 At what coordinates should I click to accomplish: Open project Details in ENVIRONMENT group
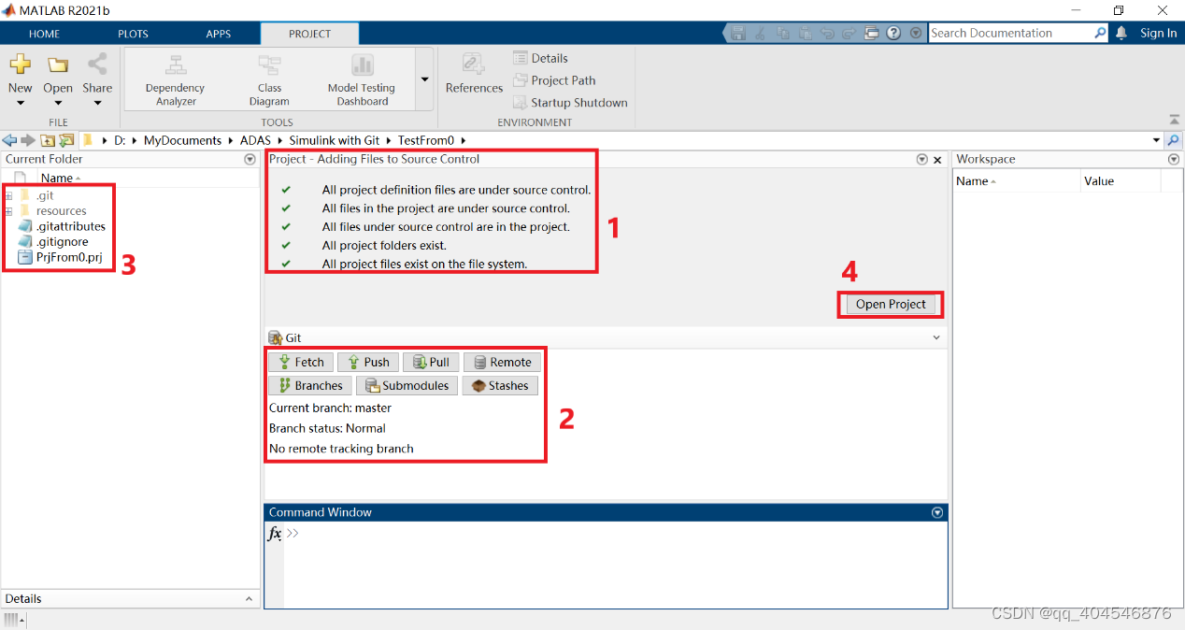click(540, 58)
